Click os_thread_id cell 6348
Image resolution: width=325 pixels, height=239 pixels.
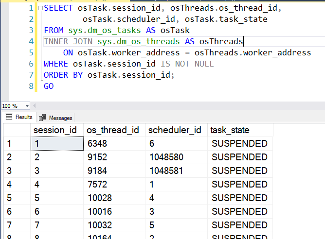[x=114, y=143]
